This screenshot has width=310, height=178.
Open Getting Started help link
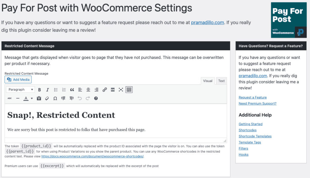250,124
